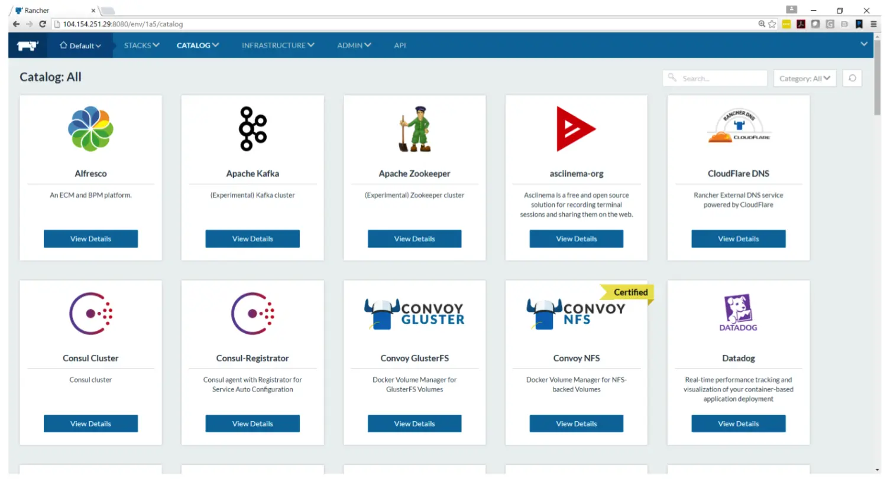This screenshot has height=479, width=887.
Task: Click the Apache Zookeeper mascot image
Action: (x=414, y=129)
